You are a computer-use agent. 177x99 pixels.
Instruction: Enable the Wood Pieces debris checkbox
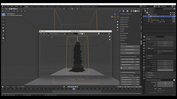(x=121, y=24)
